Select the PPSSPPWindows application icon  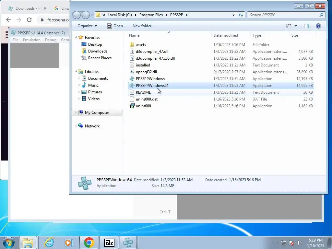[x=132, y=78]
